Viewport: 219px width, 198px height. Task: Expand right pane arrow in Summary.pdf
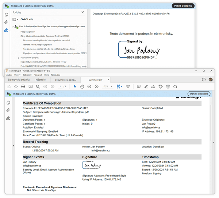[214, 142]
